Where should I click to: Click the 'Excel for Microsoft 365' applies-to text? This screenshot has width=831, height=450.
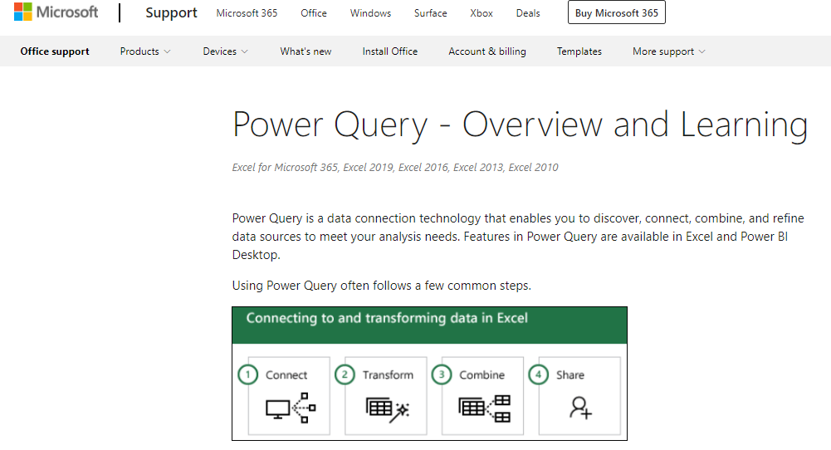click(x=395, y=168)
